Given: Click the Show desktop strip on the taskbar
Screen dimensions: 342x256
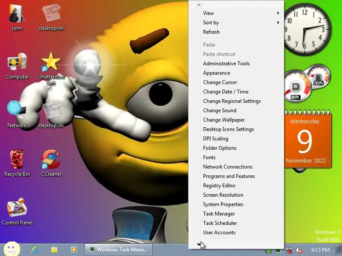Looking at the screenshot, I should coord(338,250).
